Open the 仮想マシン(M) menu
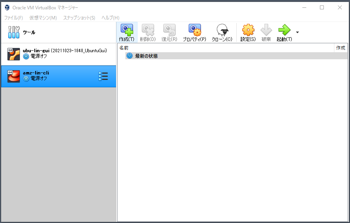350x223 pixels. click(x=43, y=18)
